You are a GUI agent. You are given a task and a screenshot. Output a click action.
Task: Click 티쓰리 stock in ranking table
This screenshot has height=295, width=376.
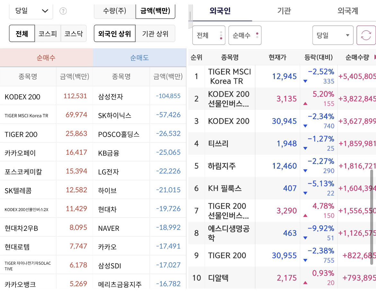pyautogui.click(x=218, y=144)
